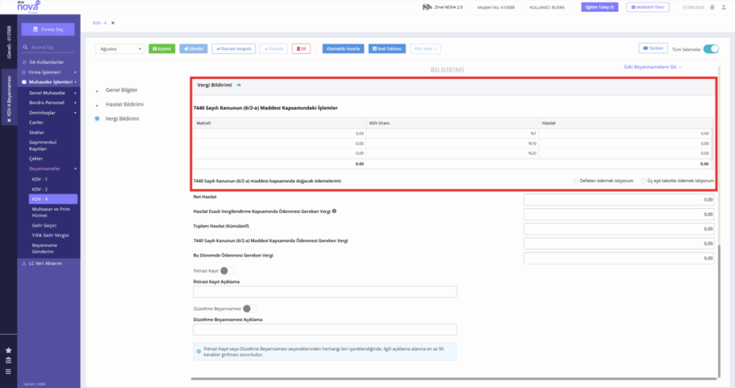The image size is (735, 388).
Task: Click the info icon next to Ödenmesi Gereken Vergi
Action: [x=334, y=211]
